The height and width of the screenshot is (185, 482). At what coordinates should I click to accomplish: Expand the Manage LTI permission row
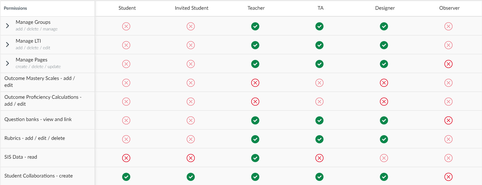(x=8, y=45)
